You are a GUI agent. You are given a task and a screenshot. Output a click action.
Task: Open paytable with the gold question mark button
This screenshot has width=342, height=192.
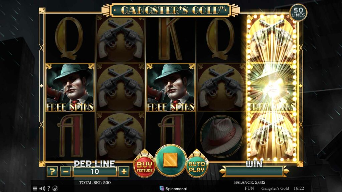[52, 172]
